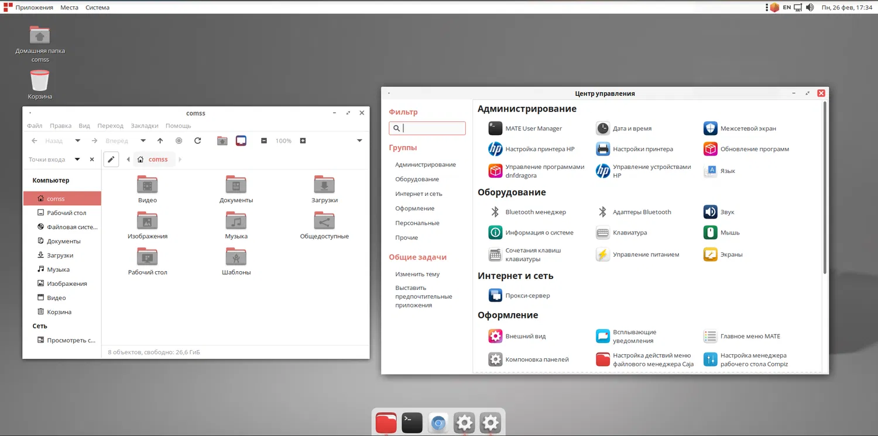
Task: Open the Файл menu in file manager
Action: (35, 126)
